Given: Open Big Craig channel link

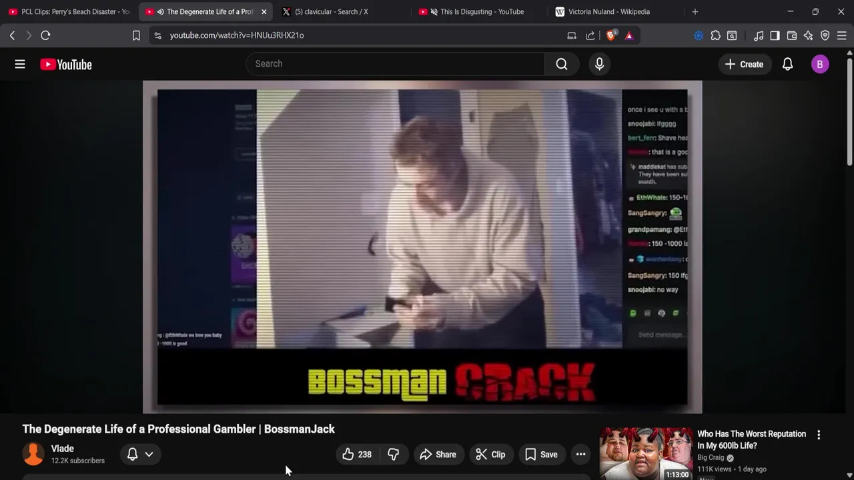Looking at the screenshot, I should (x=711, y=457).
